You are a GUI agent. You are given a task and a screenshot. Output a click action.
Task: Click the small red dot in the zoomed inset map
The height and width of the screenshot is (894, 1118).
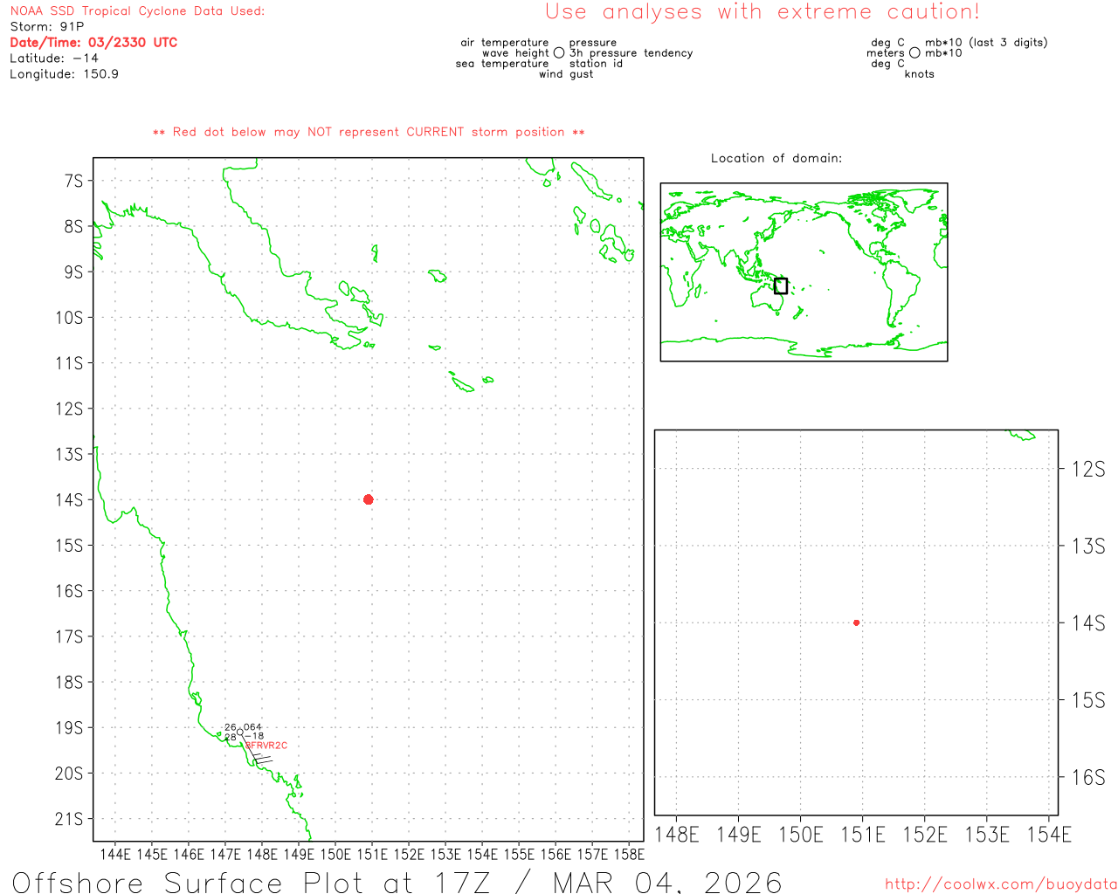(856, 622)
